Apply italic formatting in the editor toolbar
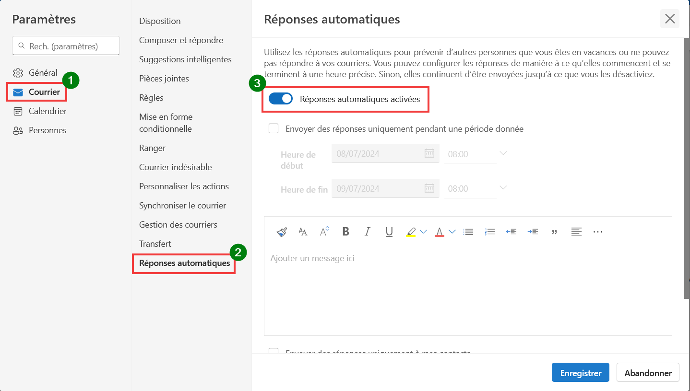 [x=367, y=232]
